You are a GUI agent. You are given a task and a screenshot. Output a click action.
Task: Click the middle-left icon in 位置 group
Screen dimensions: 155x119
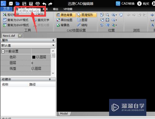(x=102, y=20)
